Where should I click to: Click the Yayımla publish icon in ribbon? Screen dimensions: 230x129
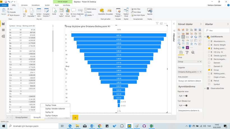[150, 11]
